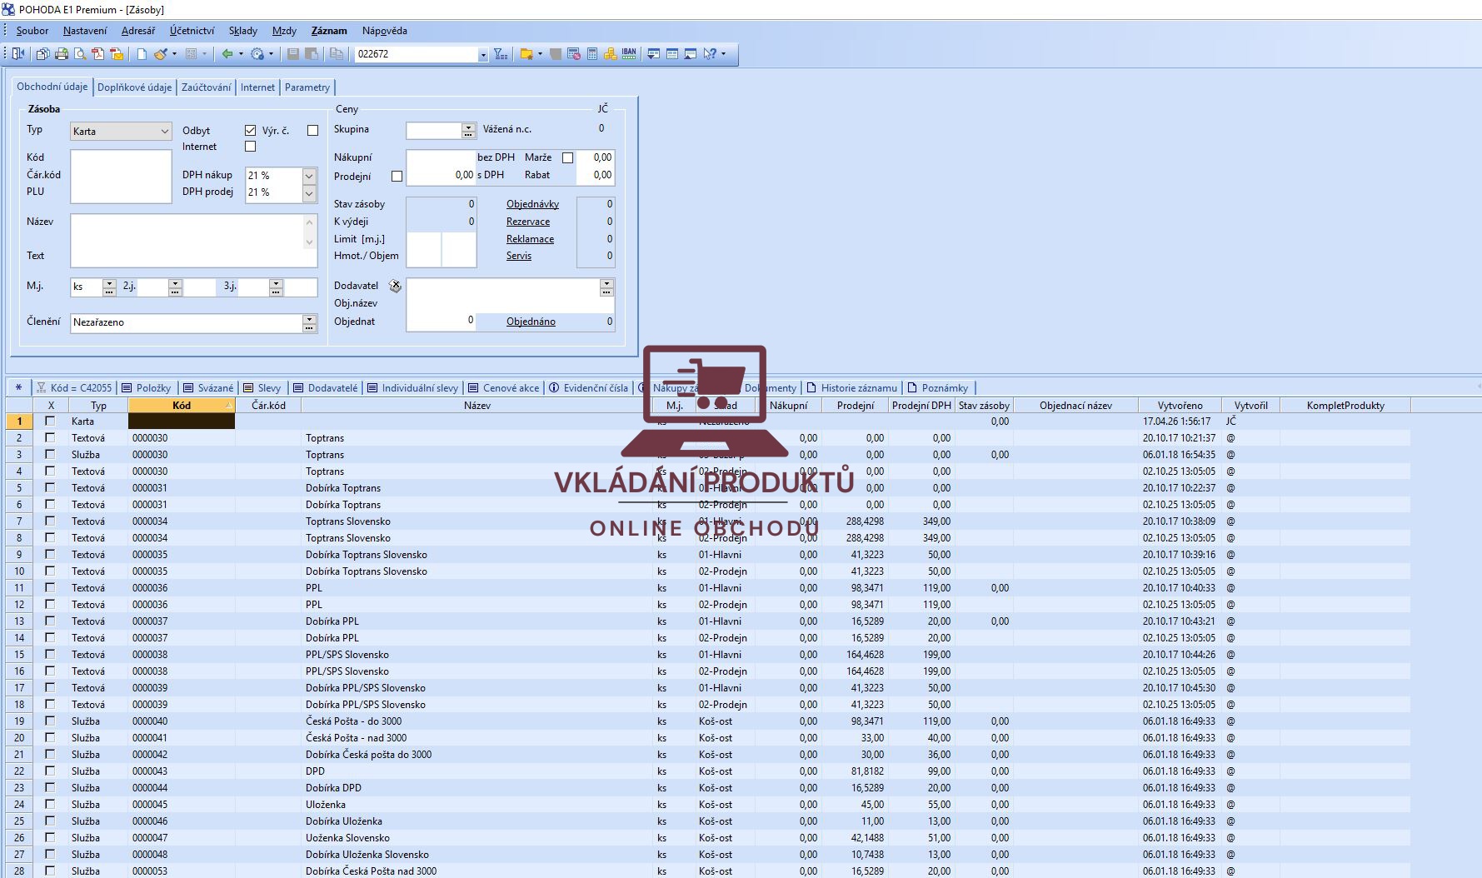Click the gear functions icon in toolbar

257,54
